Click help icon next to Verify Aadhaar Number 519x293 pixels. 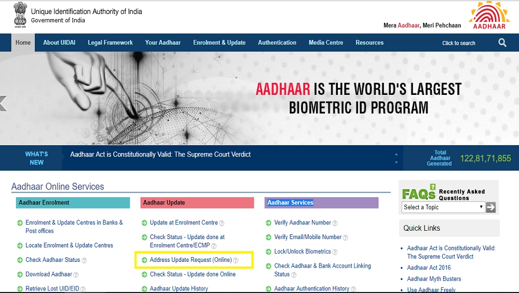[x=335, y=223]
